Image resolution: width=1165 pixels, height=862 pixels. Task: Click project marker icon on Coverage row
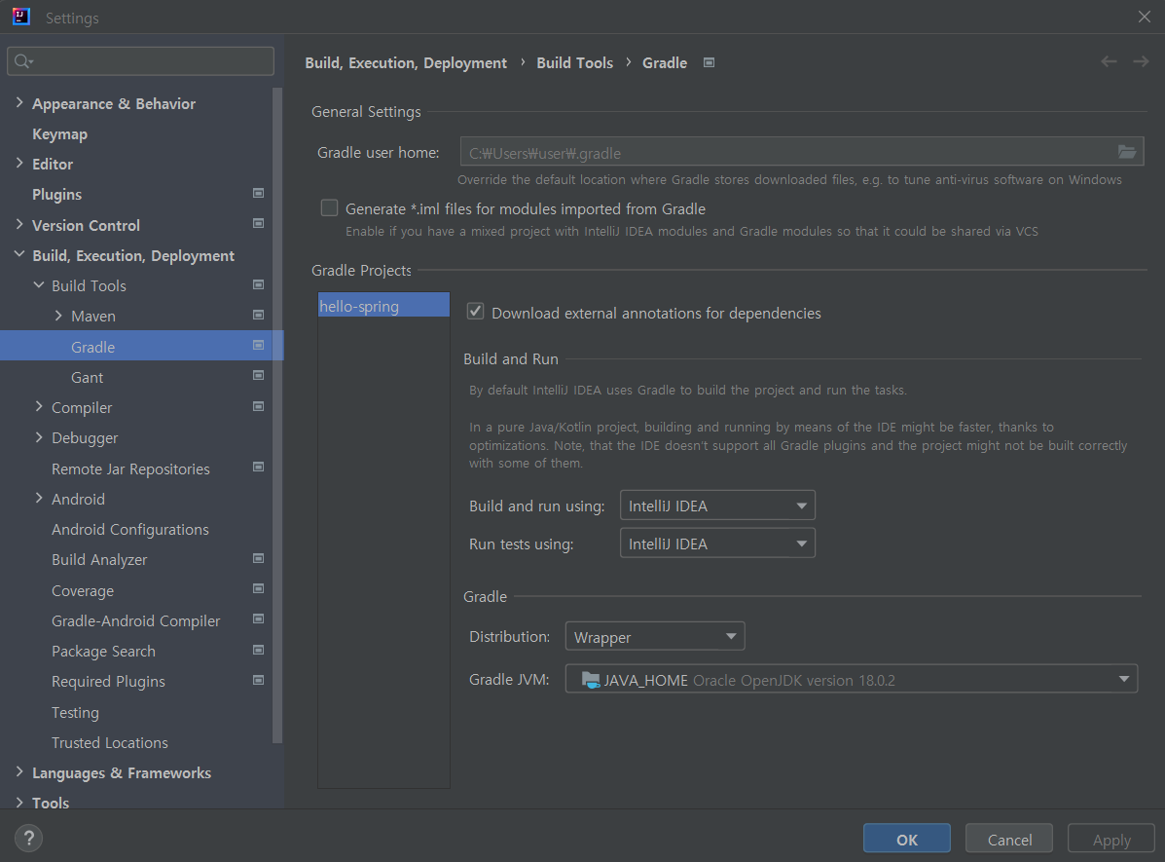tap(259, 589)
